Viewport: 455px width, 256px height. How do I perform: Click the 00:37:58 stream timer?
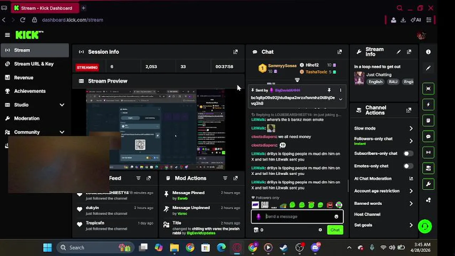(224, 66)
